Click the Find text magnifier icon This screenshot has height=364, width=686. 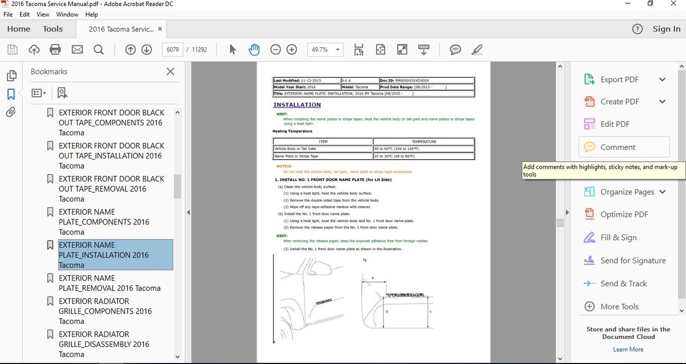99,50
